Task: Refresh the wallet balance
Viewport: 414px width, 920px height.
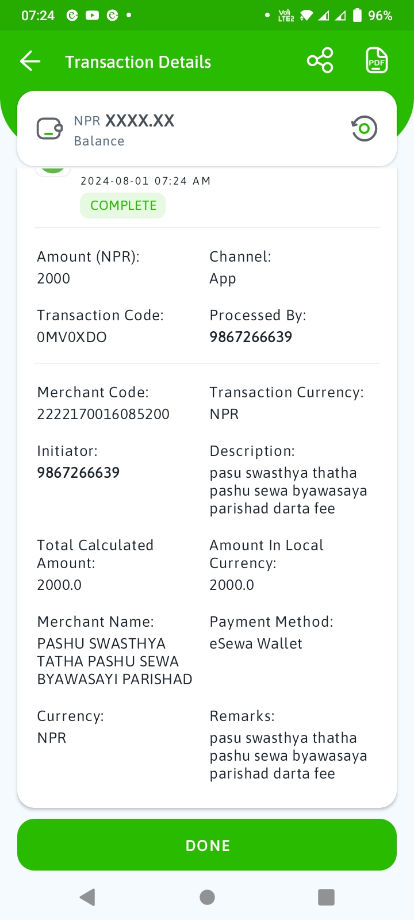Action: (364, 129)
